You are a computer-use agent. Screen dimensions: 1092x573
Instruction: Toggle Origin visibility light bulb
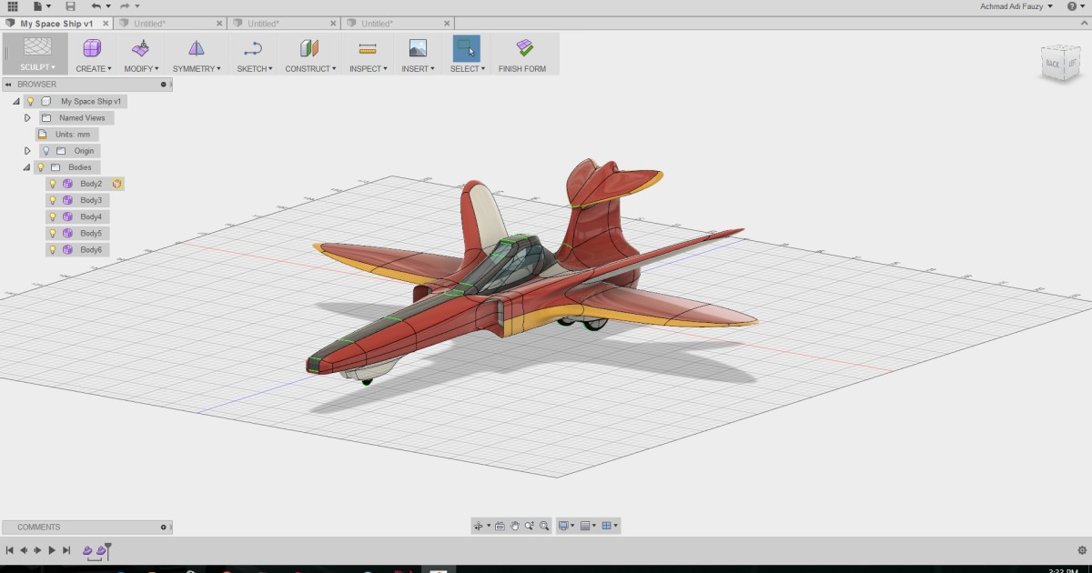[46, 150]
